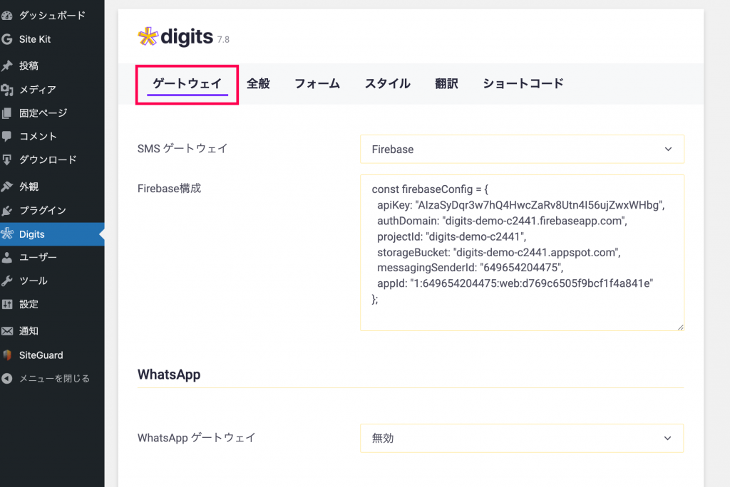Viewport: 730px width, 487px height.
Task: Click the 投稿 pushpin icon
Action: [7, 66]
